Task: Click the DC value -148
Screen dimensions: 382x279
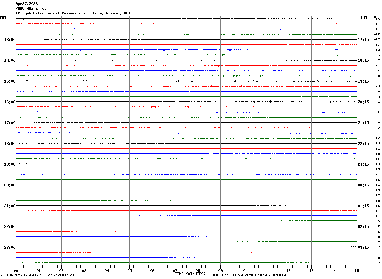Action: tap(377, 34)
